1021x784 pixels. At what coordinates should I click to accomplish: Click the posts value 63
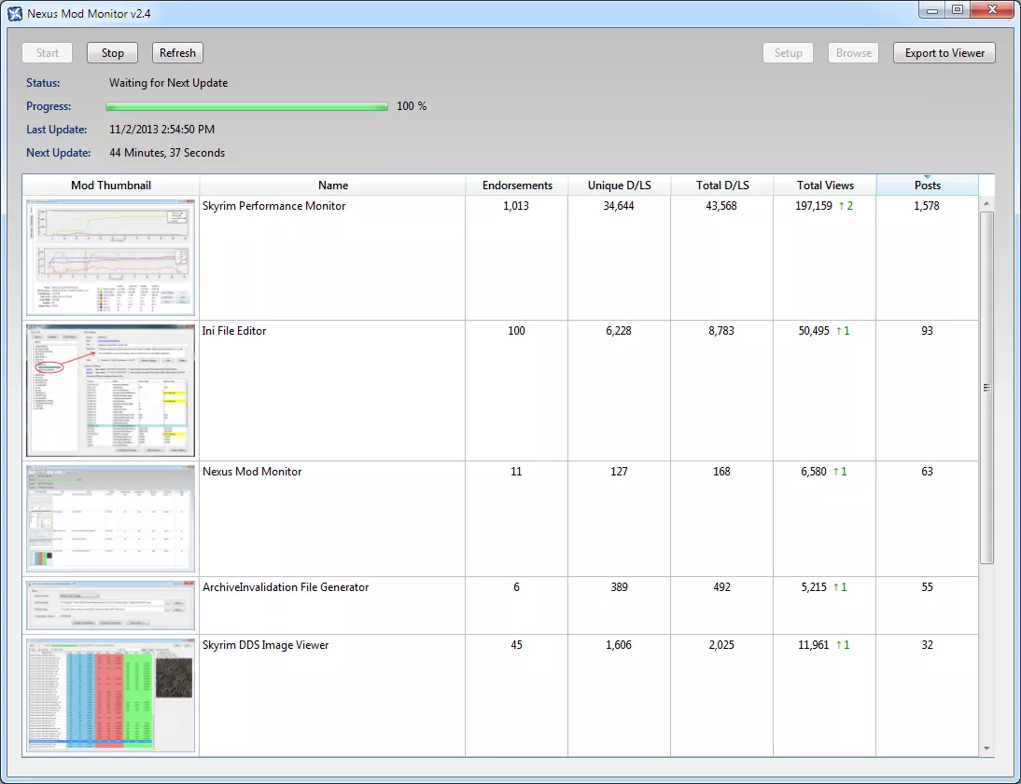[x=928, y=471]
